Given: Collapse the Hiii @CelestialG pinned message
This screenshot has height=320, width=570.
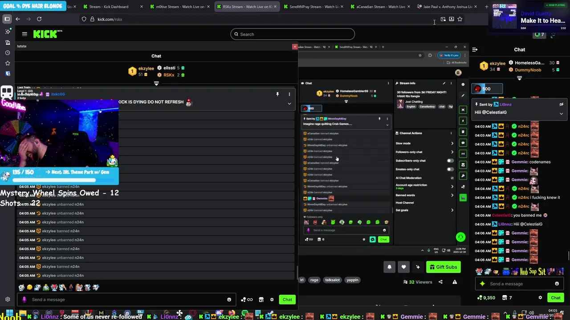Looking at the screenshot, I should pos(561,114).
